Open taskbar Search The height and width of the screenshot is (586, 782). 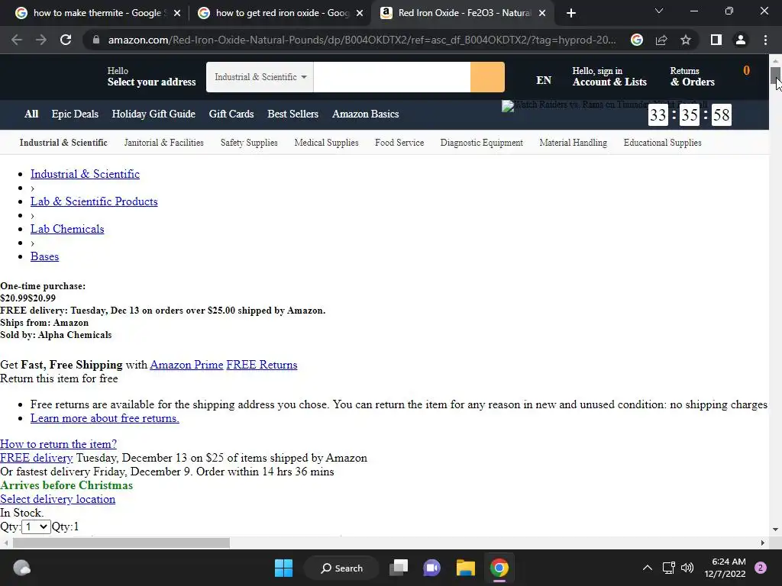pyautogui.click(x=342, y=568)
